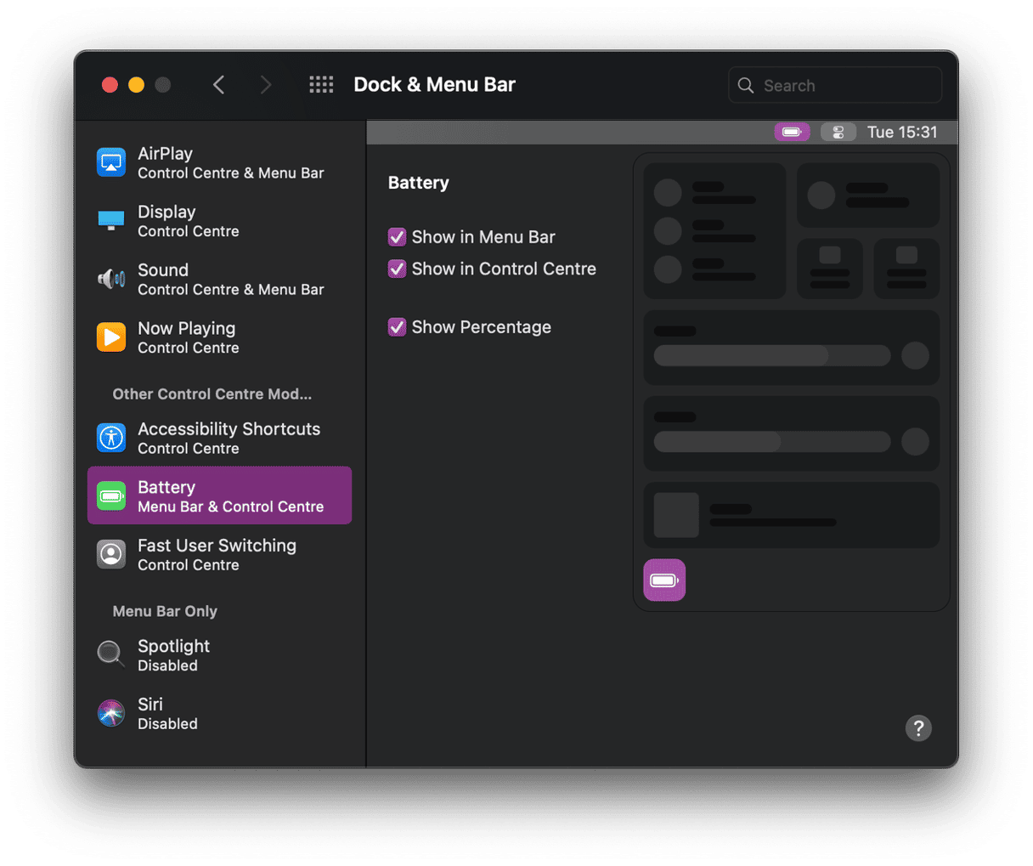Select Sound in the sidebar
The image size is (1033, 866).
coord(219,279)
